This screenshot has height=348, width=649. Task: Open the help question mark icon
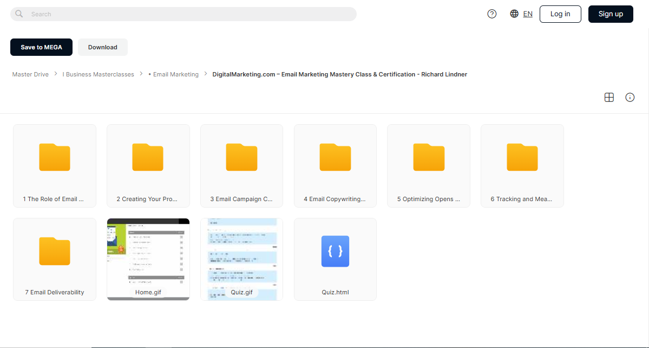[491, 14]
